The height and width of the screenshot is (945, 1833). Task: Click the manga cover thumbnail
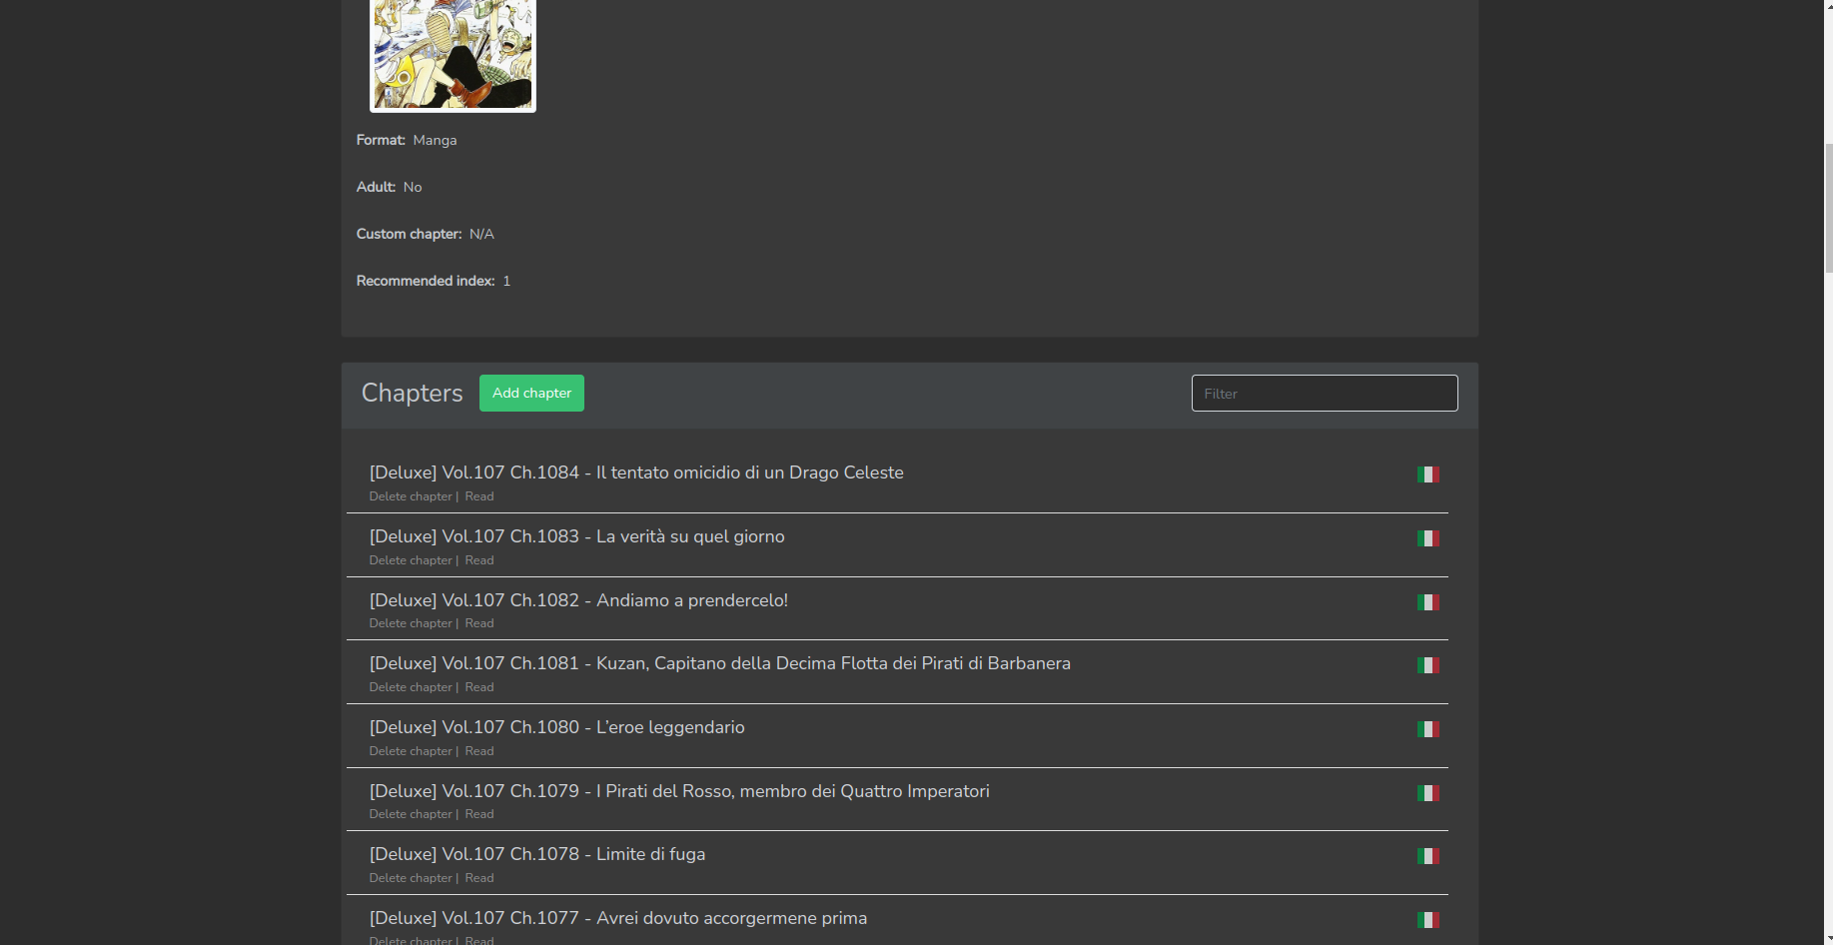[x=452, y=56]
